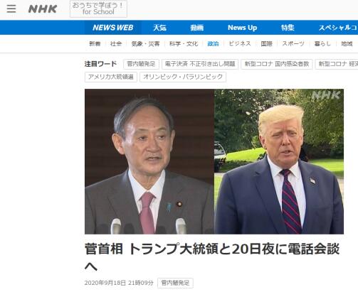Screen dimensions: 358x292
Task: Open the 気象・災害 category
Action: point(145,43)
